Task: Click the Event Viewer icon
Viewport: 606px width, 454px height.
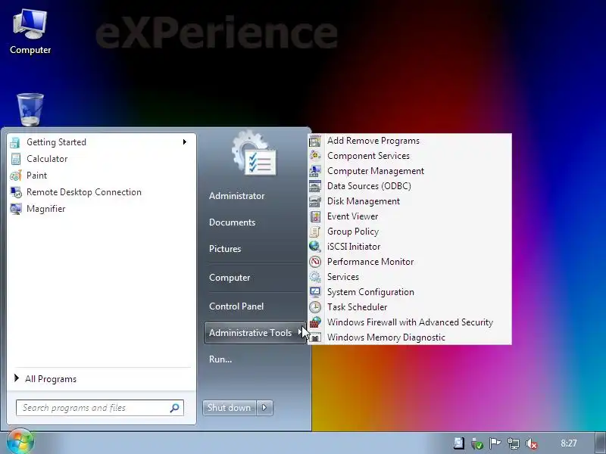Action: point(315,216)
